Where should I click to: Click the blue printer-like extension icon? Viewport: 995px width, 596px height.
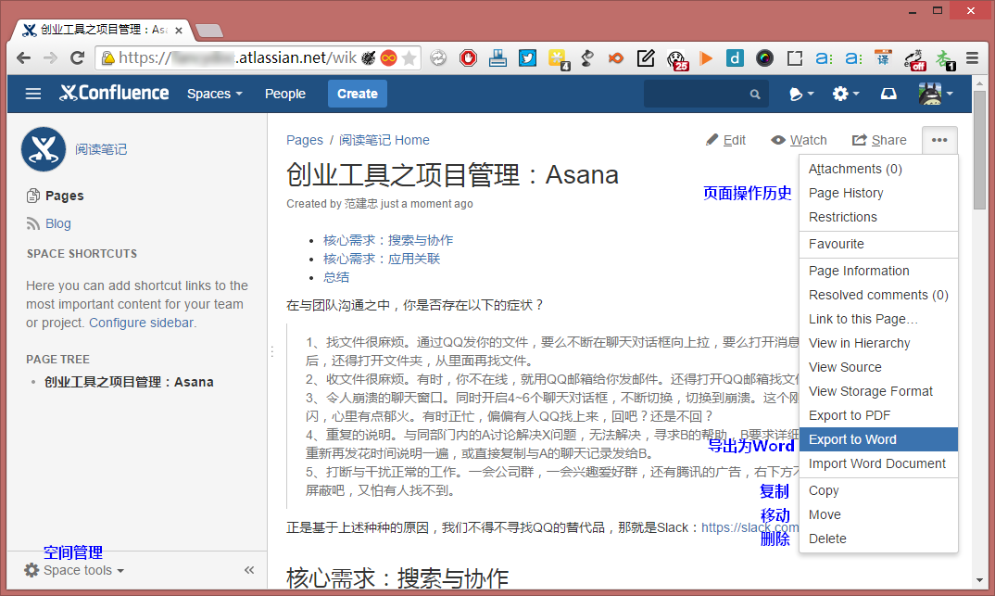(497, 58)
